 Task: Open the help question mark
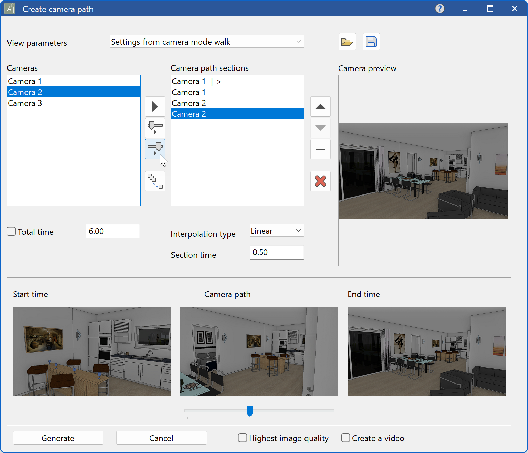(x=440, y=9)
